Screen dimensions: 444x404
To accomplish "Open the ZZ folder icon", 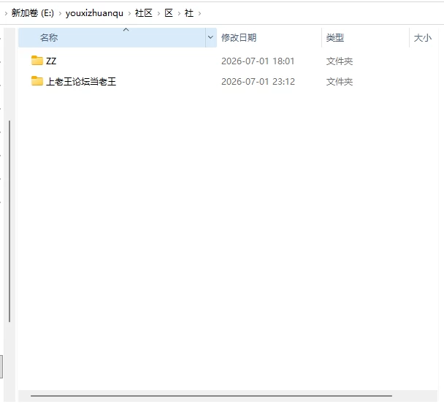I will point(37,61).
